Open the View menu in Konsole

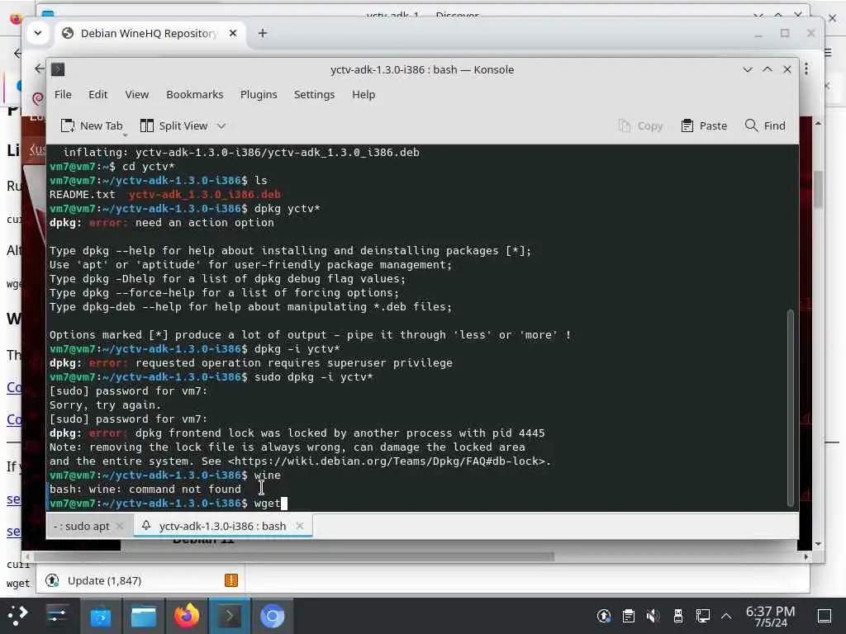pos(137,94)
